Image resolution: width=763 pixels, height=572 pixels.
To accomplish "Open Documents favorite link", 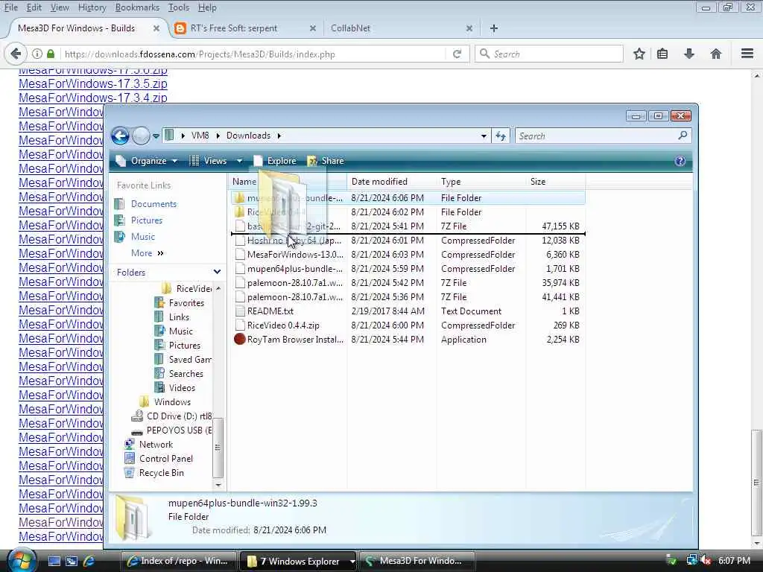I will 153,204.
